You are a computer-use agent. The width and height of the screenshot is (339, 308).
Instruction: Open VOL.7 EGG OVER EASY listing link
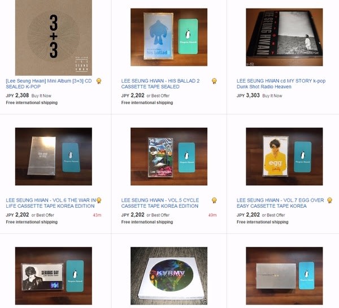(x=280, y=203)
